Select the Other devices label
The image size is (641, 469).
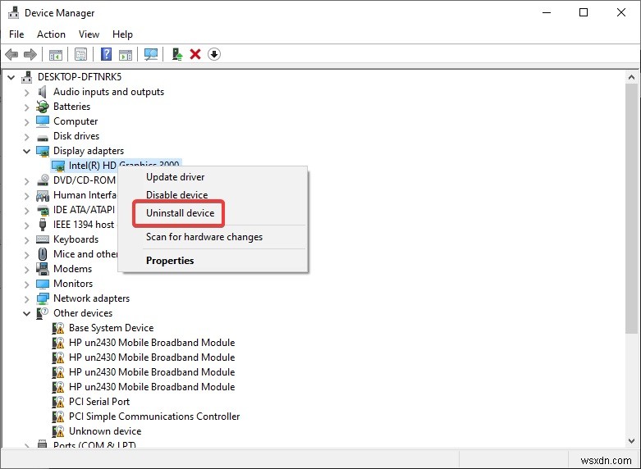pyautogui.click(x=83, y=313)
